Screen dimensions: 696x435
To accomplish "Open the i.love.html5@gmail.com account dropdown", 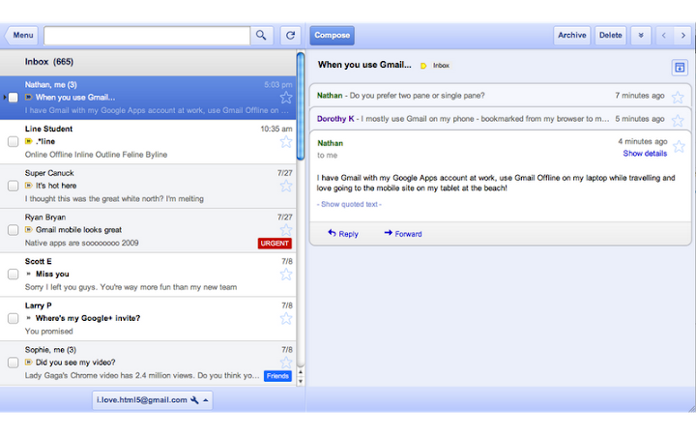I will (153, 400).
